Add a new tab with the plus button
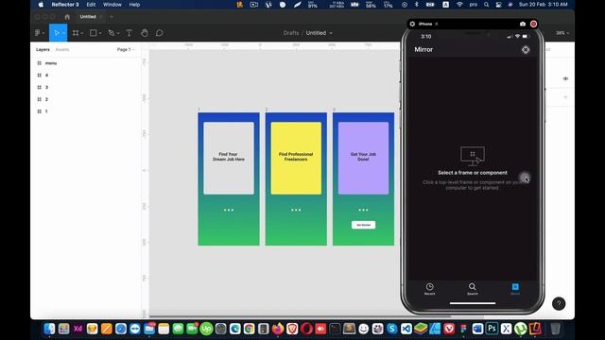Image resolution: width=605 pixels, height=340 pixels. (112, 17)
